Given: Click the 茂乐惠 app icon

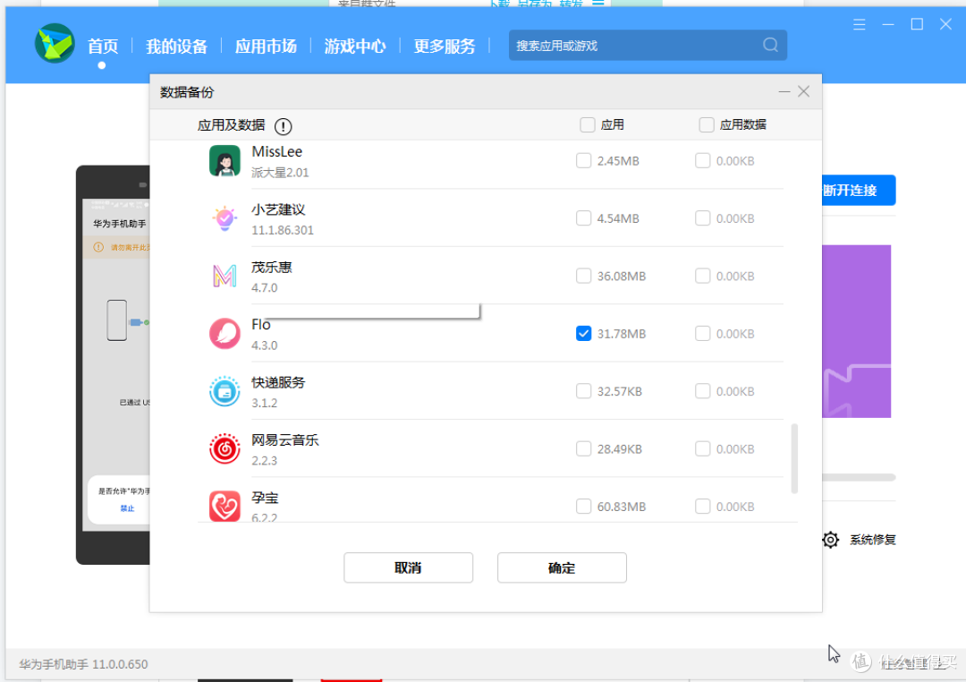Looking at the screenshot, I should (x=225, y=277).
